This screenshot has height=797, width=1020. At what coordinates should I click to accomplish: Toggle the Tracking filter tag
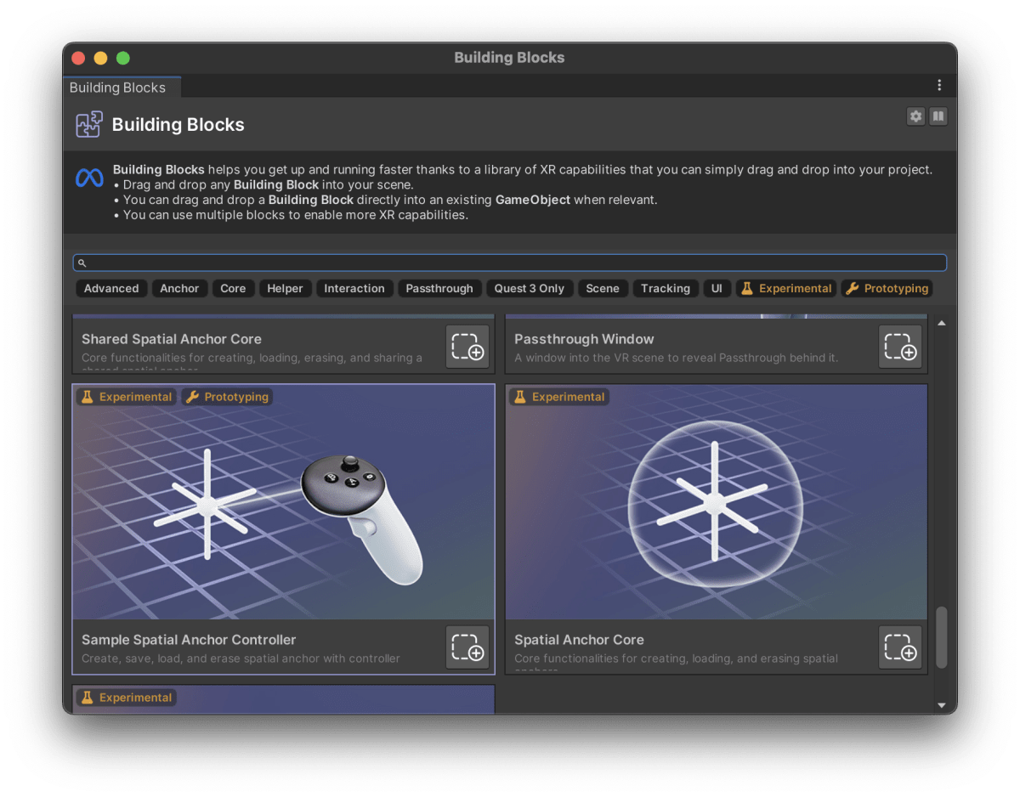coord(666,289)
